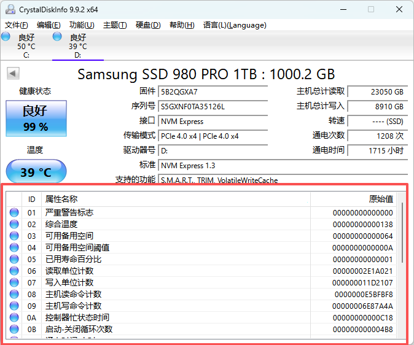Click raw value 00000006E87A4A
Viewport: 414px width, 345px height.
[363, 306]
